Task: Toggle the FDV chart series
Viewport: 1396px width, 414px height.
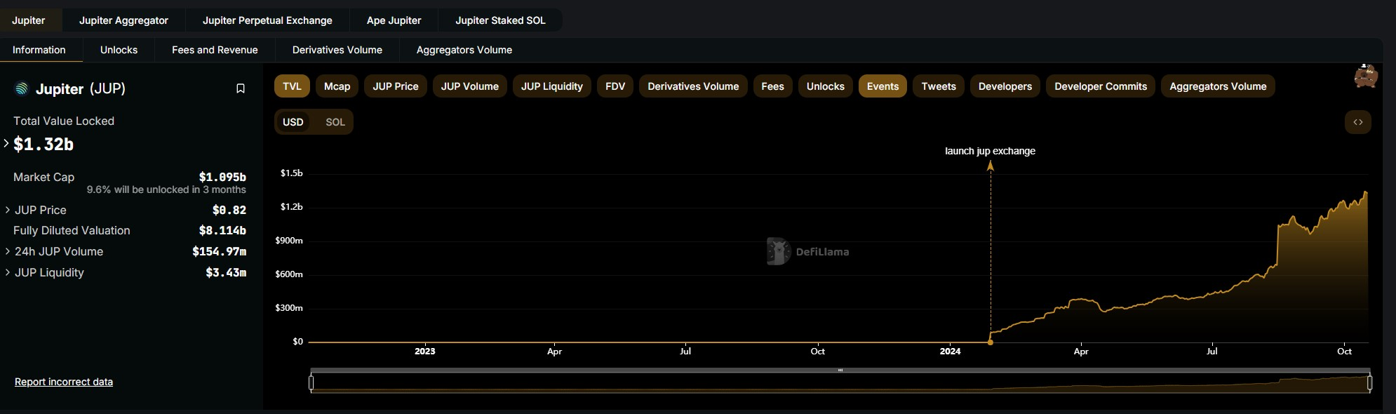Action: pos(615,86)
